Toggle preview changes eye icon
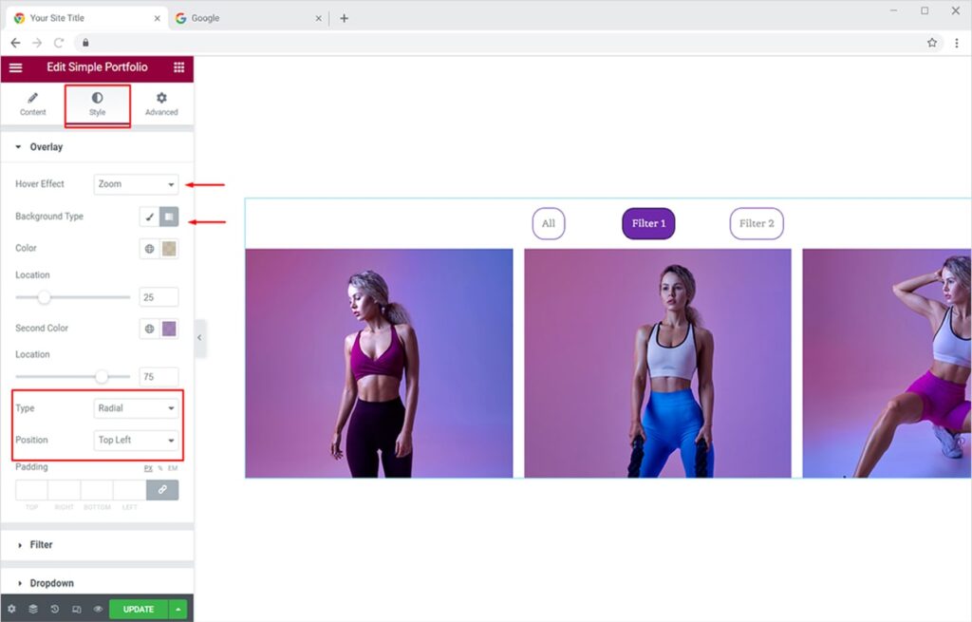 [x=98, y=609]
